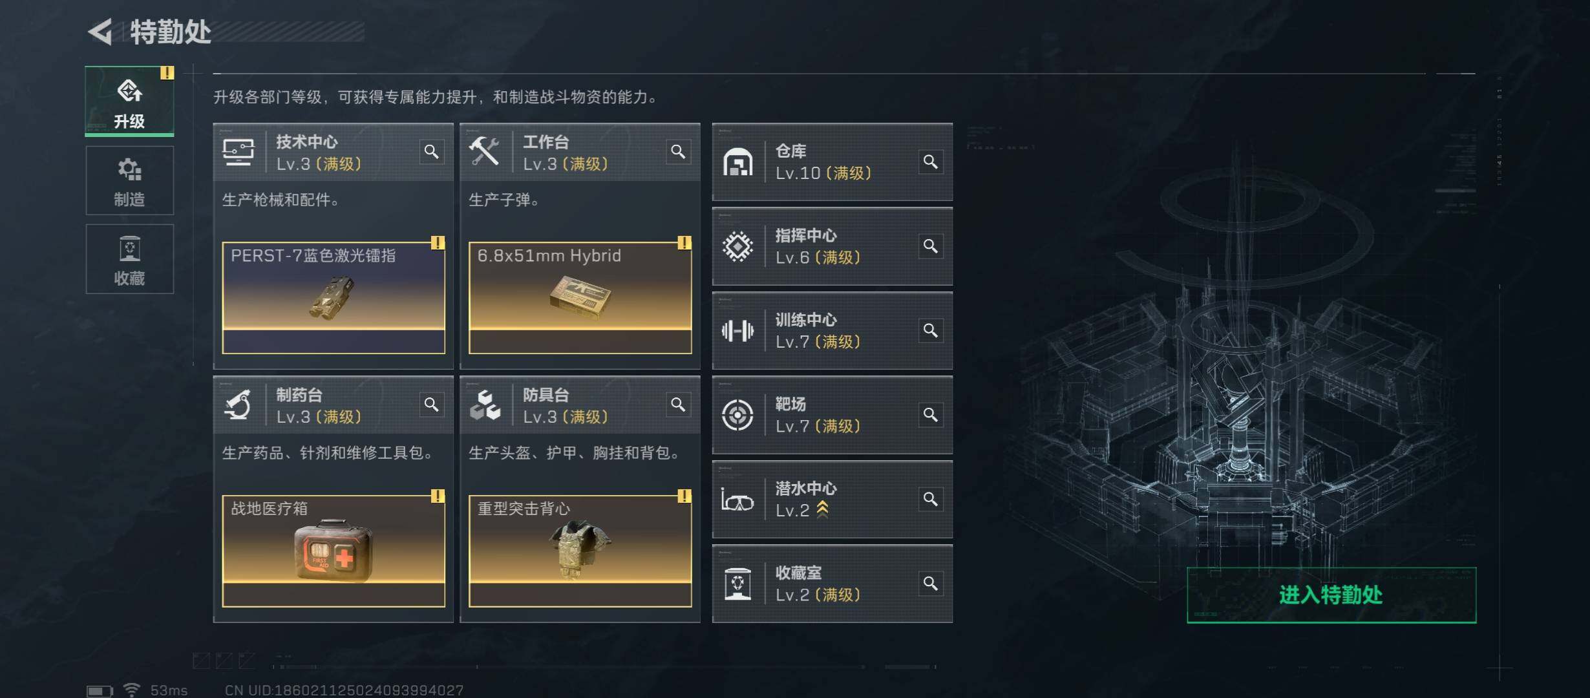The width and height of the screenshot is (1590, 698).
Task: Click the 潜水中心 upgrade chevron arrows
Action: (x=822, y=509)
